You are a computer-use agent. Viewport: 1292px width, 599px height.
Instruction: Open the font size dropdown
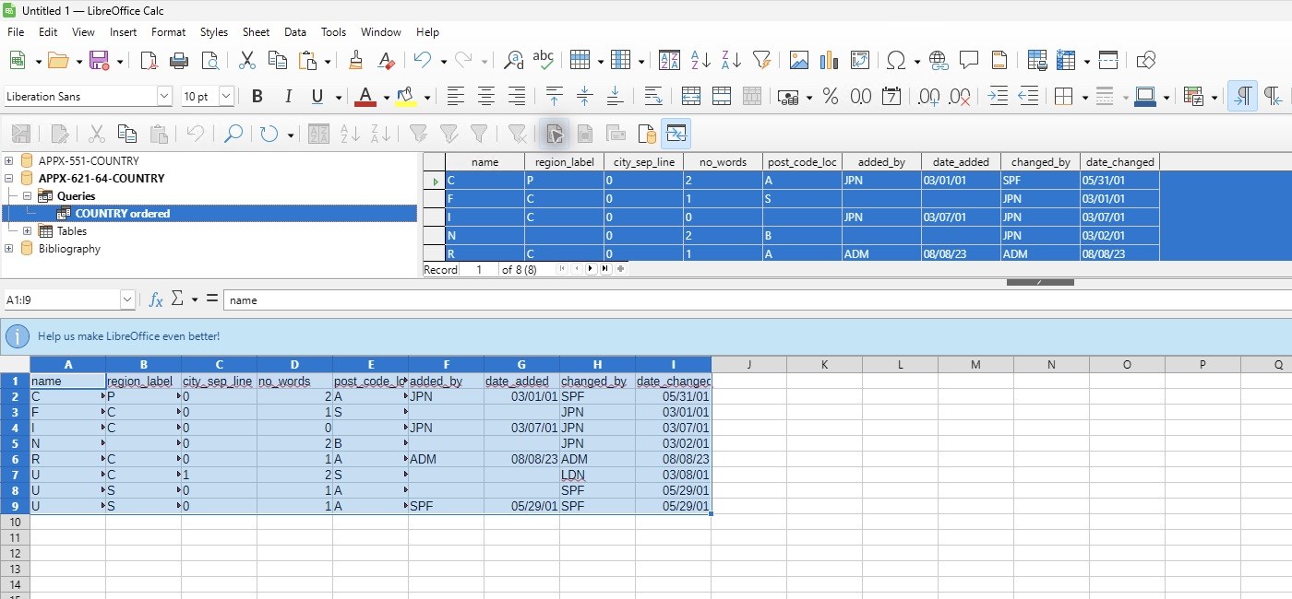pyautogui.click(x=226, y=96)
